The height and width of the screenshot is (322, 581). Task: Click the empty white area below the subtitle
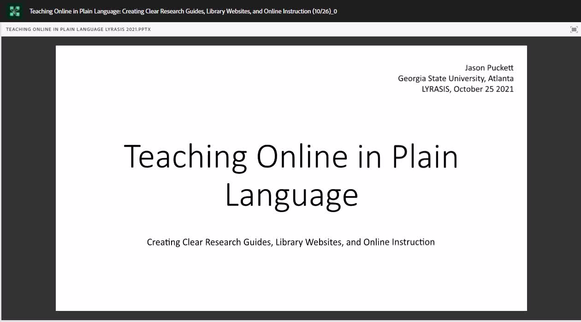(x=291, y=279)
